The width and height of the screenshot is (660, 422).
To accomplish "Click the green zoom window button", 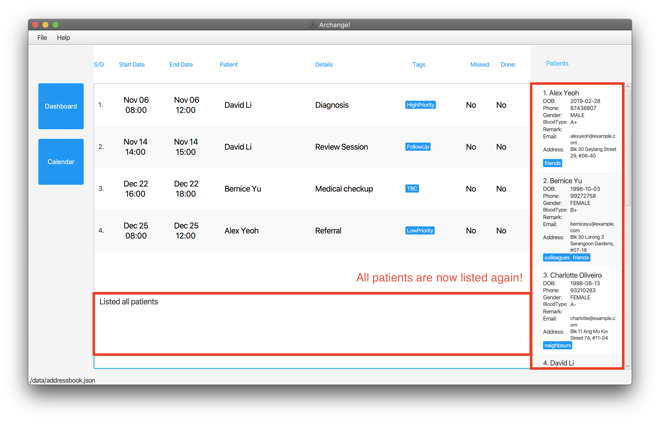I will pos(56,25).
